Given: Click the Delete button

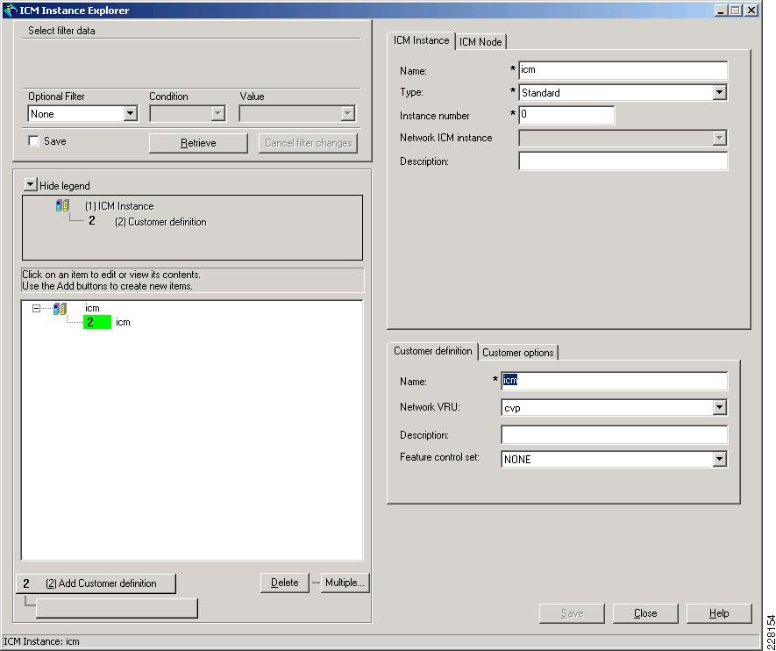Looking at the screenshot, I should click(285, 583).
